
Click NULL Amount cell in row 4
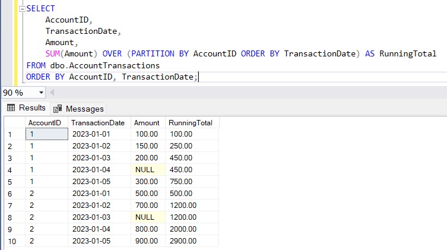pos(148,170)
